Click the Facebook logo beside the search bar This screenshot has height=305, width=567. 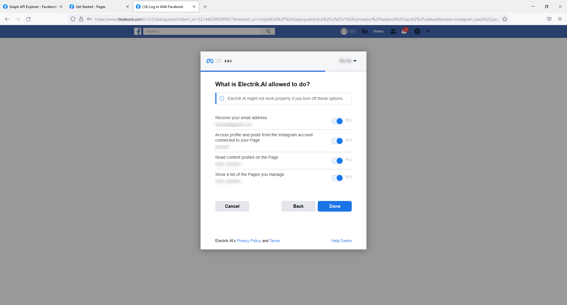click(x=138, y=31)
